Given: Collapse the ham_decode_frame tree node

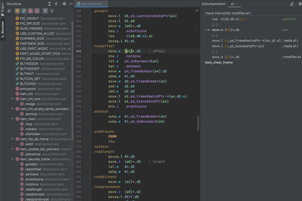Looking at the screenshot, I should [12, 159].
